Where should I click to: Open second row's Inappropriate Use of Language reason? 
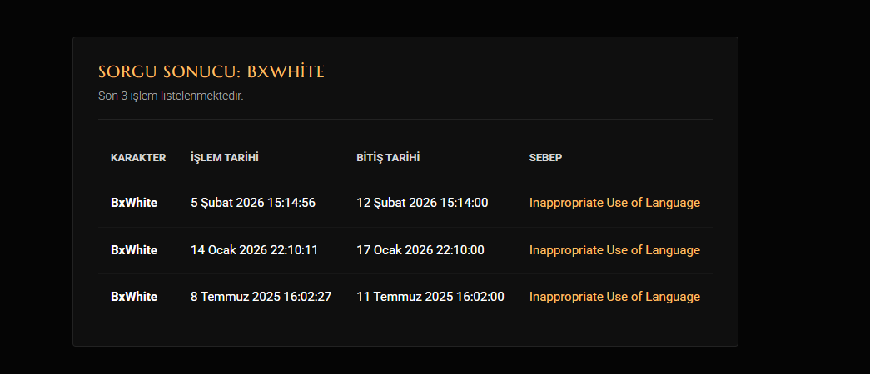614,250
